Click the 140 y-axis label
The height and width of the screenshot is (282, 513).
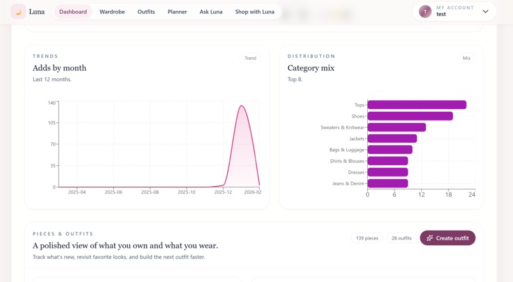click(52, 103)
